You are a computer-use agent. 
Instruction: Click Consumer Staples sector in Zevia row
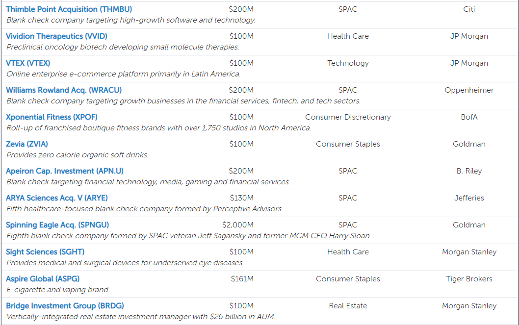tap(348, 144)
